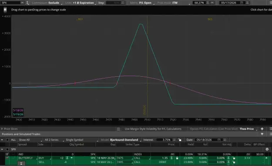The height and width of the screenshot is (166, 272).
Task: Open the Prob mode ITM dropdown
Action: click(174, 3)
